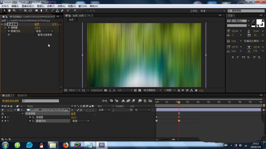Click the eyedropper in the 文字 panel
The height and width of the screenshot is (149, 266).
[253, 21]
